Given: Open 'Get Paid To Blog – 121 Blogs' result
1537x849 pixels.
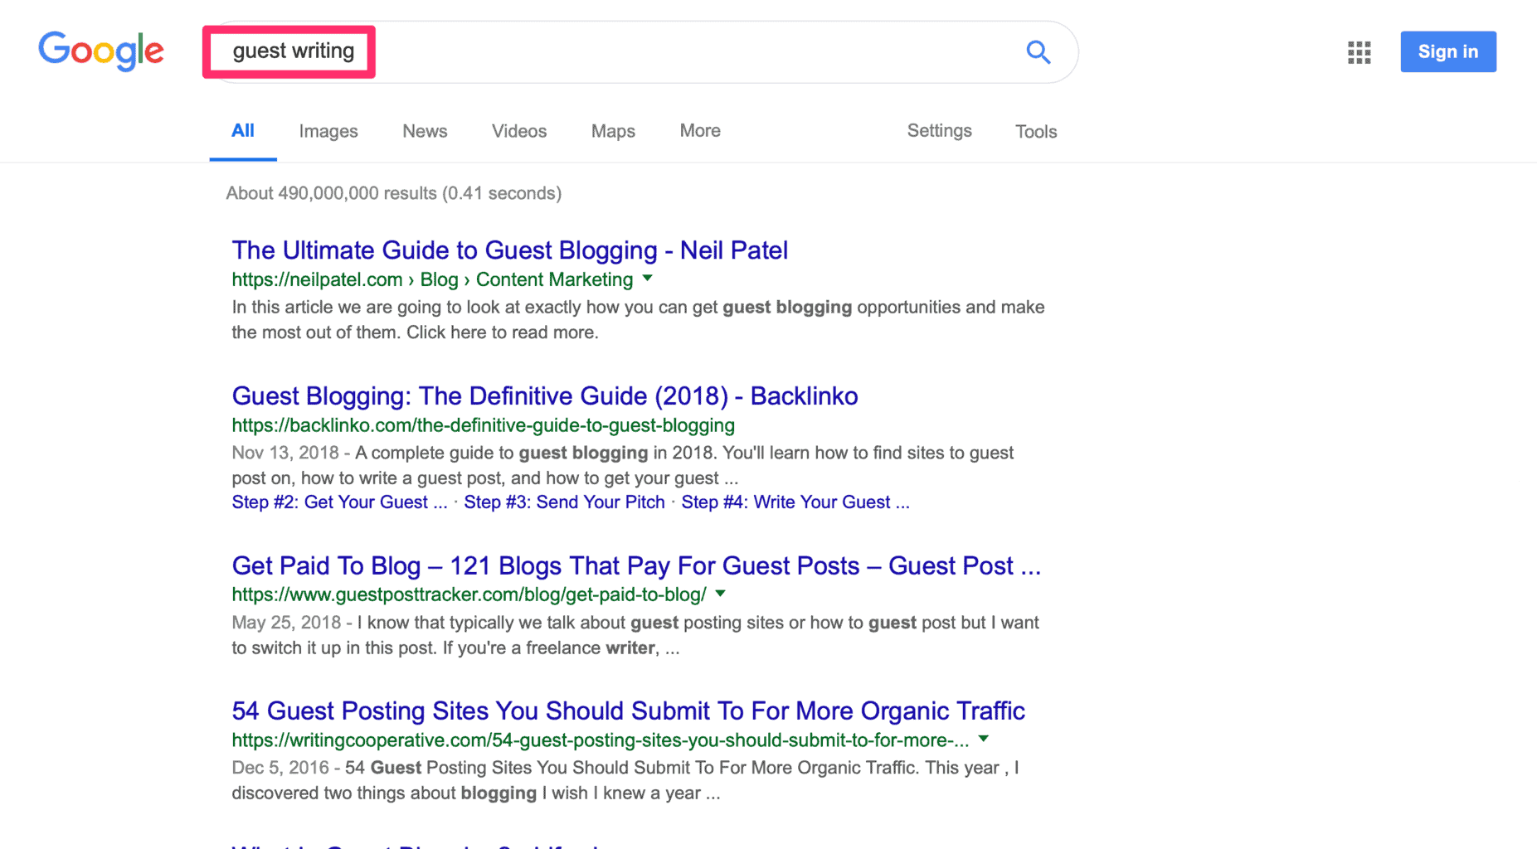Looking at the screenshot, I should click(636, 565).
